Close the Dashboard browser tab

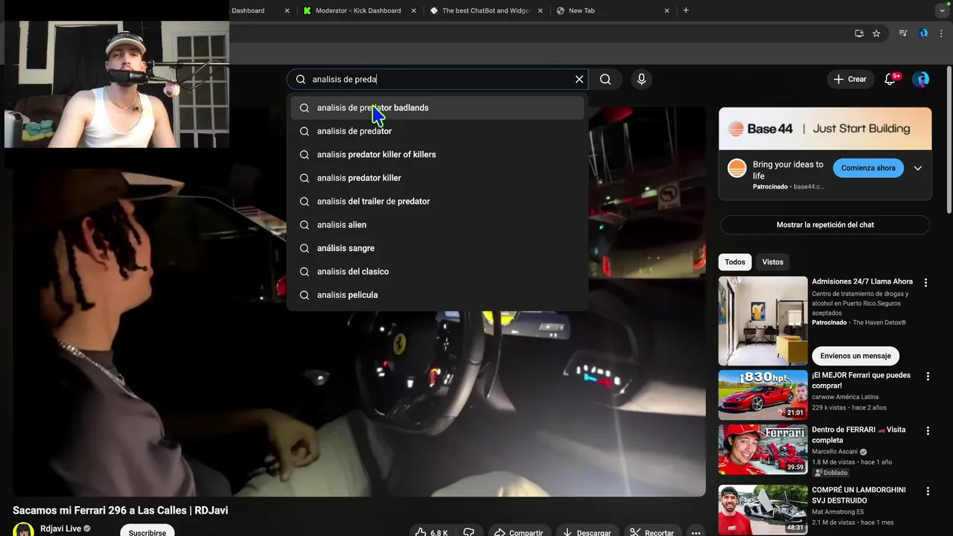287,10
